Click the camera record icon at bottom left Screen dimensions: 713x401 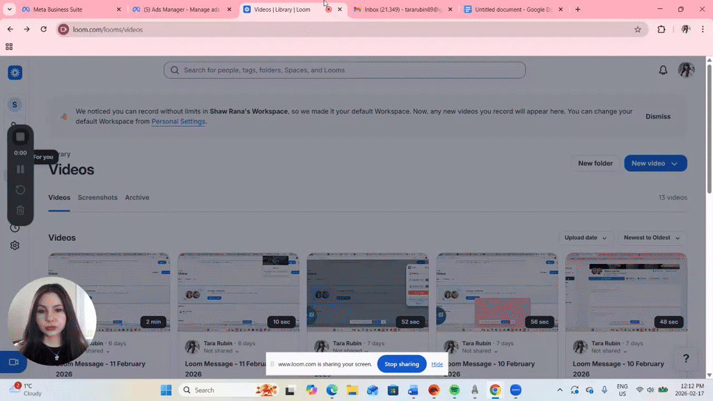point(14,362)
